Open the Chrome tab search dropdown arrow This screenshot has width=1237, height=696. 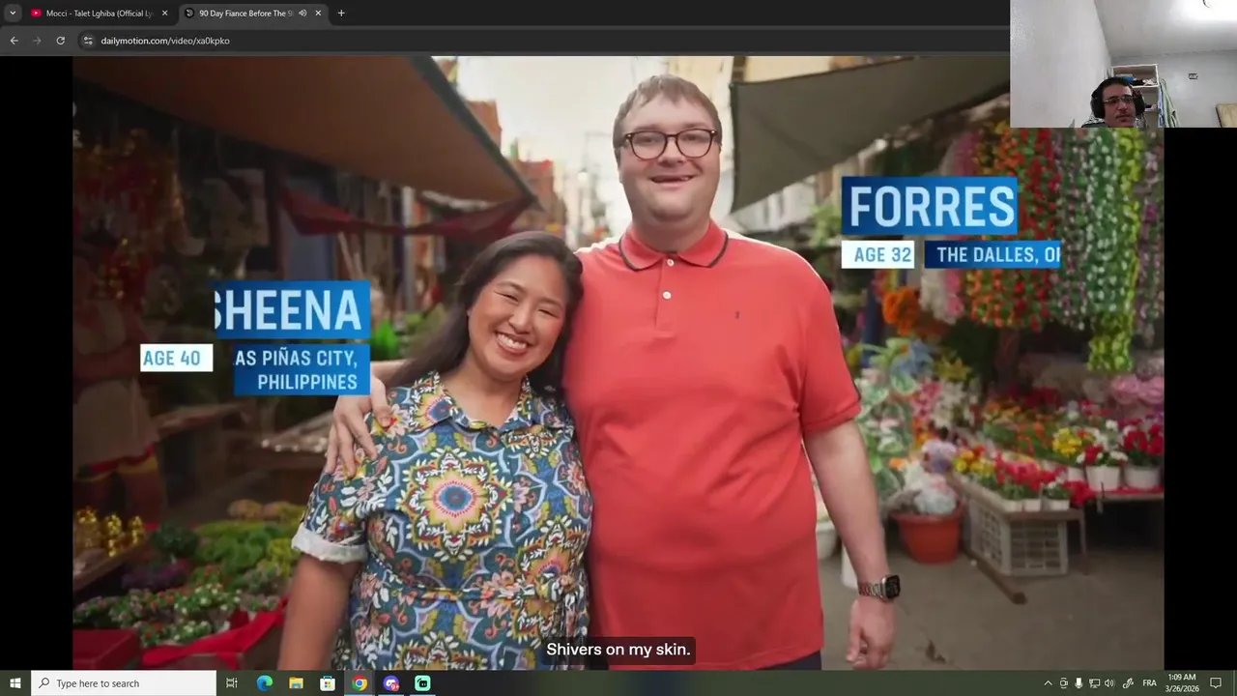[x=13, y=13]
